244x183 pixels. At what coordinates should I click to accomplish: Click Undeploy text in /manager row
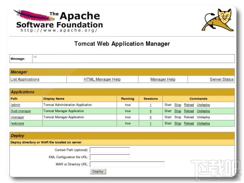203,117
